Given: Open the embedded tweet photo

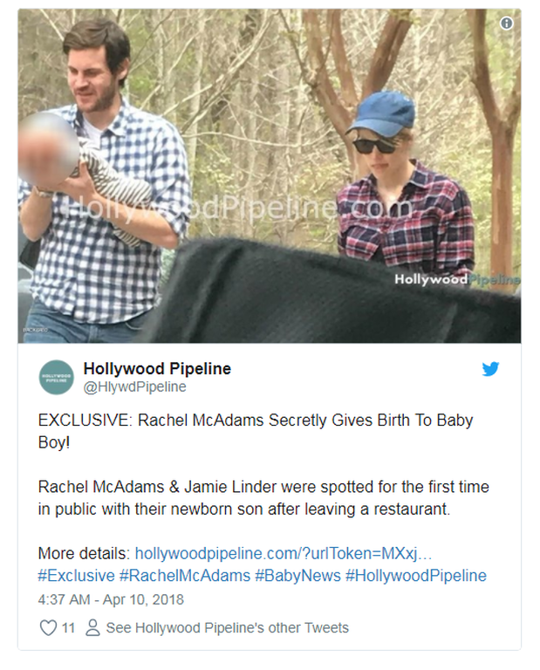Looking at the screenshot, I should click(x=270, y=175).
